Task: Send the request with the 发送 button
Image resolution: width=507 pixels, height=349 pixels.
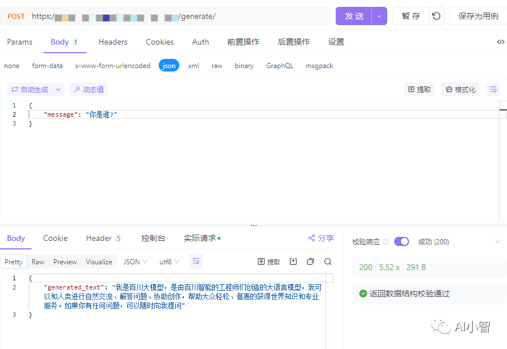Action: pos(353,16)
